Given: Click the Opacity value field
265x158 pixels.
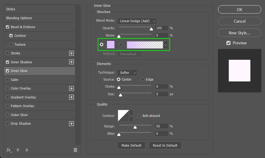Looking at the screenshot, I should coord(161,28).
